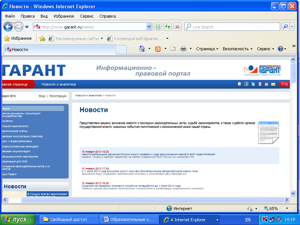
Task: Click the horizontal scrollbar right arrow
Action: (286, 200)
